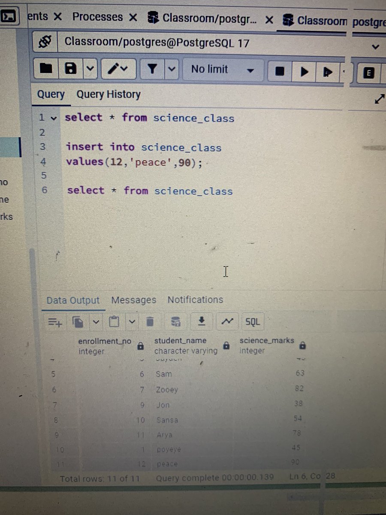Click the enrollment_no column lock icon
Image resolution: width=386 pixels, height=515 pixels.
click(140, 345)
